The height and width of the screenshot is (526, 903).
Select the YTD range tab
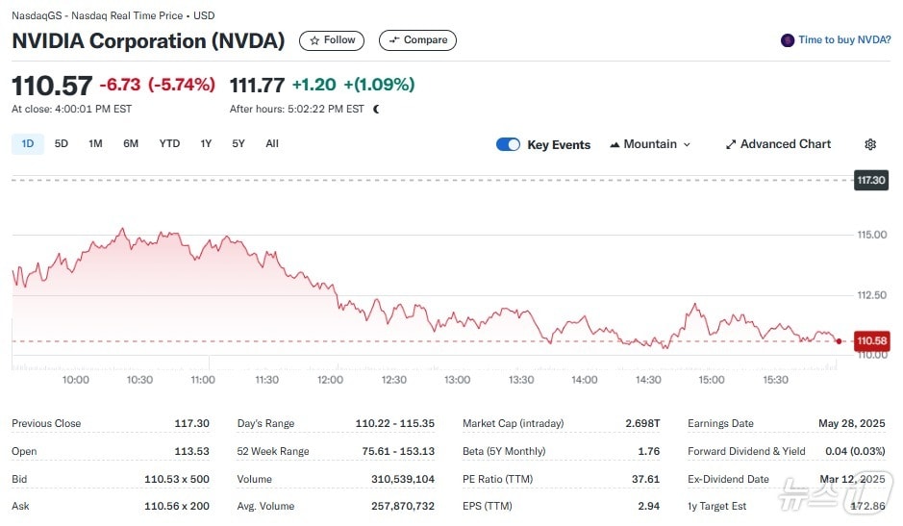point(169,143)
